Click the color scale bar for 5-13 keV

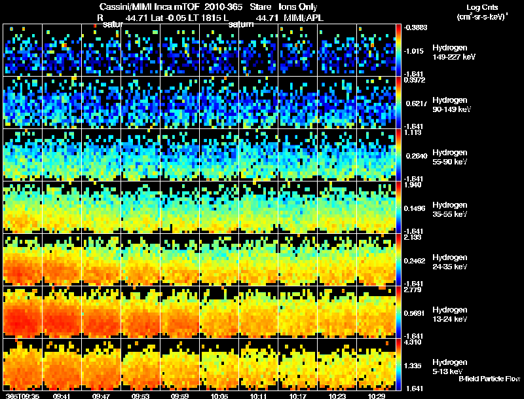(x=398, y=364)
